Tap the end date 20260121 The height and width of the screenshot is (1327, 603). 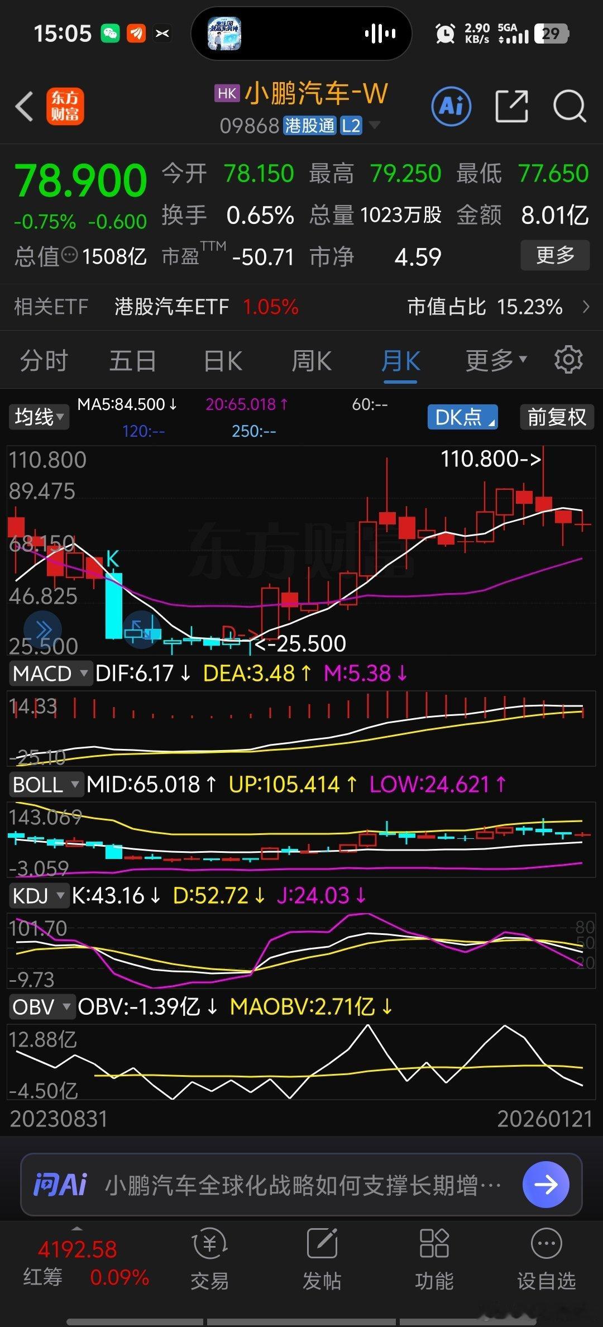[545, 1119]
